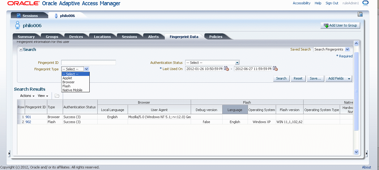Open the Authentication Status dropdown

tap(212, 63)
